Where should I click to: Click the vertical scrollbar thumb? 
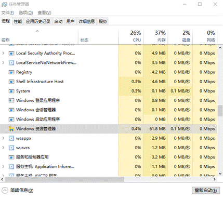click(220, 111)
